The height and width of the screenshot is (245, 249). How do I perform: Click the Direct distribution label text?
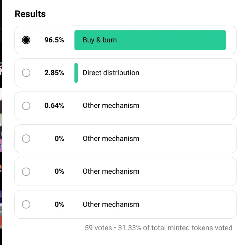click(x=111, y=73)
